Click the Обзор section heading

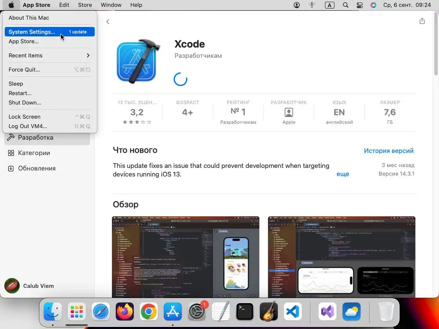[x=126, y=204]
